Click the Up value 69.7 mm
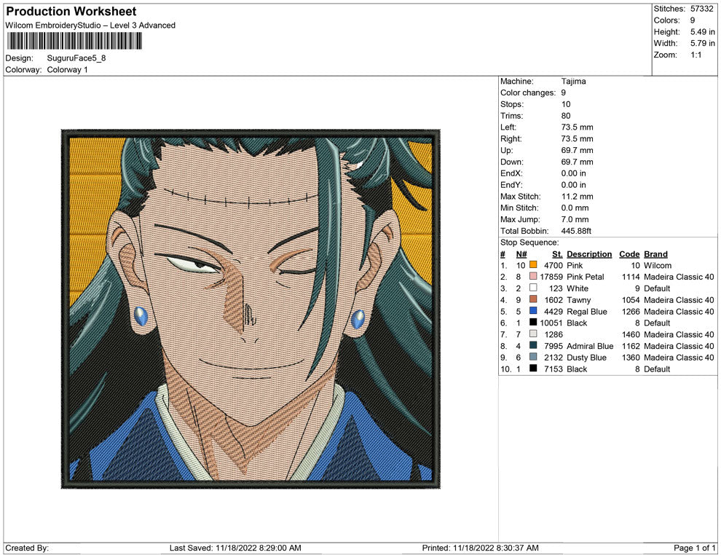721x555 pixels. point(577,150)
